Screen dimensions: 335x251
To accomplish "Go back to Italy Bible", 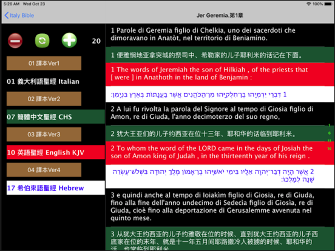I will (x=19, y=15).
